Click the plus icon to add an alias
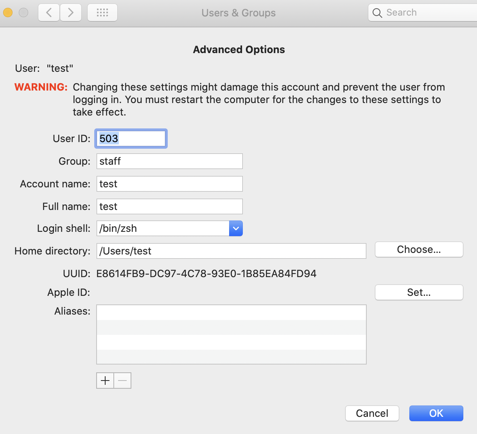 click(x=105, y=381)
